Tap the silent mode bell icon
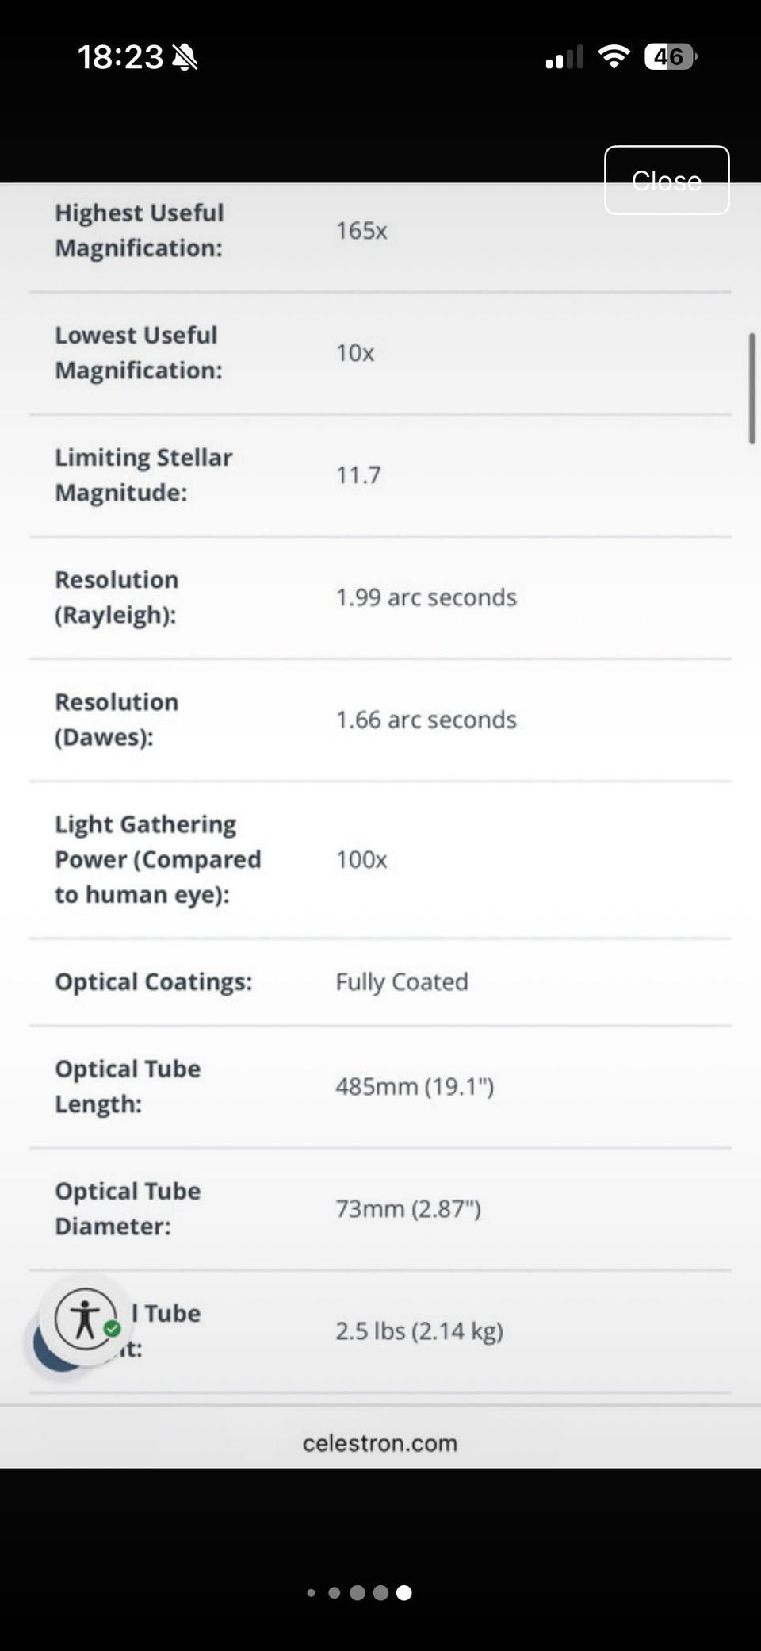The height and width of the screenshot is (1651, 761). (185, 57)
